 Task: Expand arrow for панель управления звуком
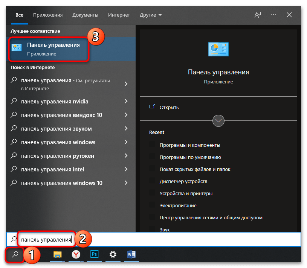pyautogui.click(x=126, y=129)
